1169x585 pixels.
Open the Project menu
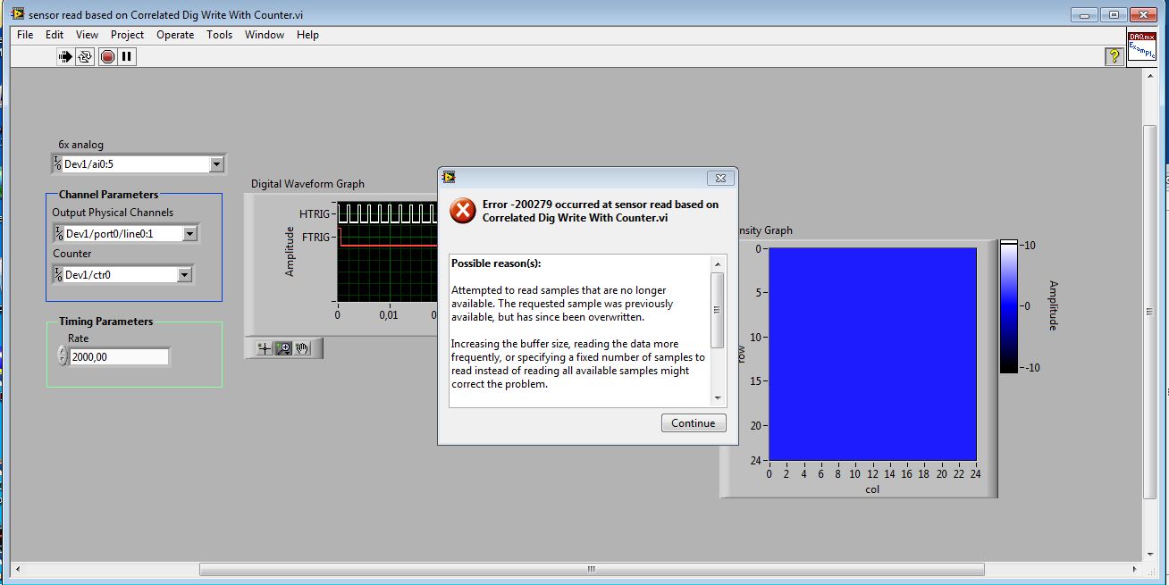pos(127,35)
